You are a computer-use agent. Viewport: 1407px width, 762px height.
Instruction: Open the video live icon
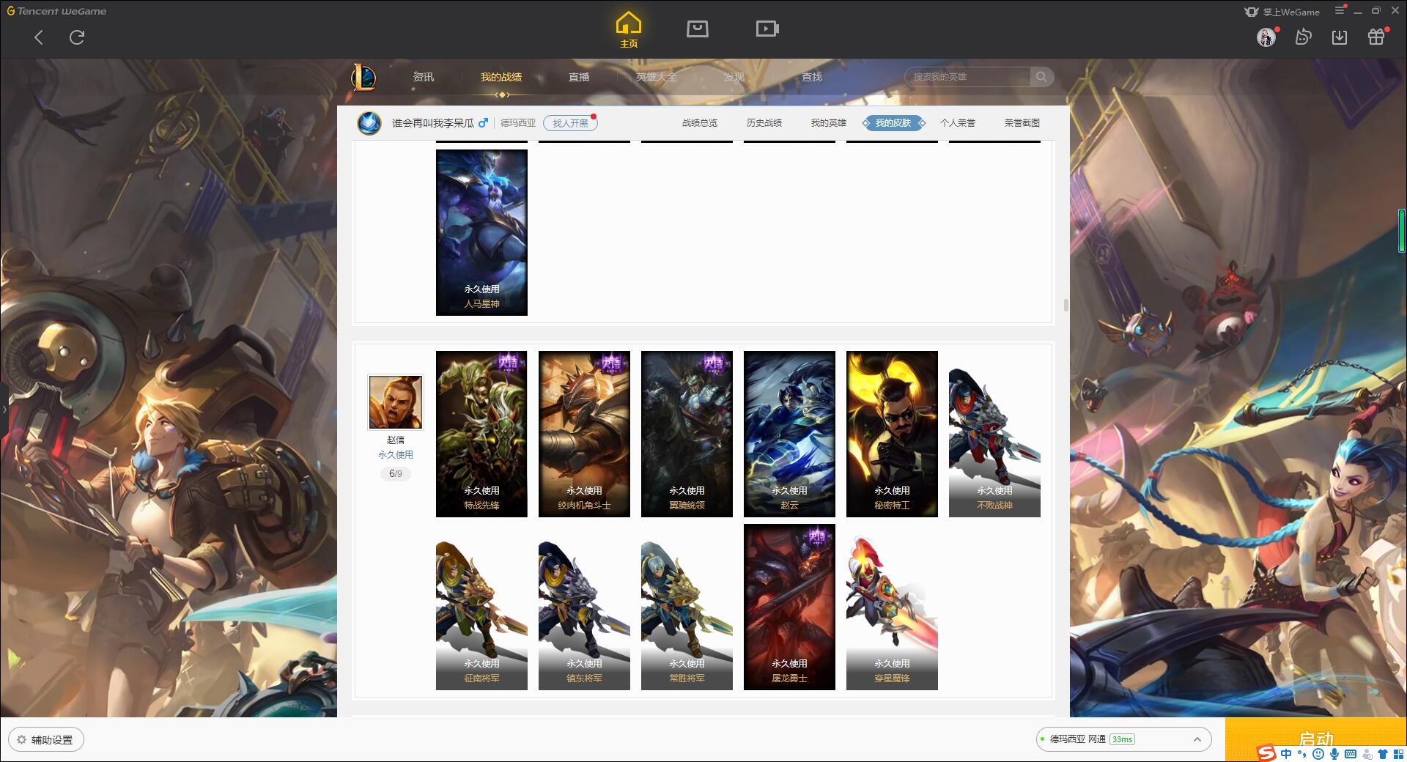coord(767,29)
